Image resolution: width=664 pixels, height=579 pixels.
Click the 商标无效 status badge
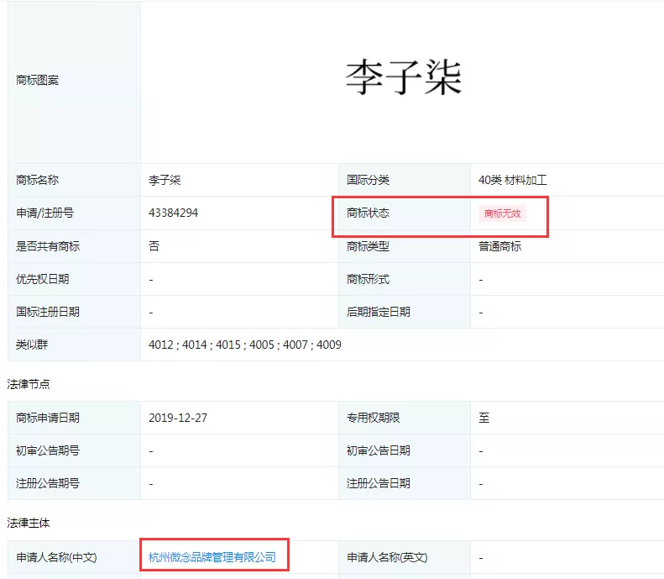[502, 213]
